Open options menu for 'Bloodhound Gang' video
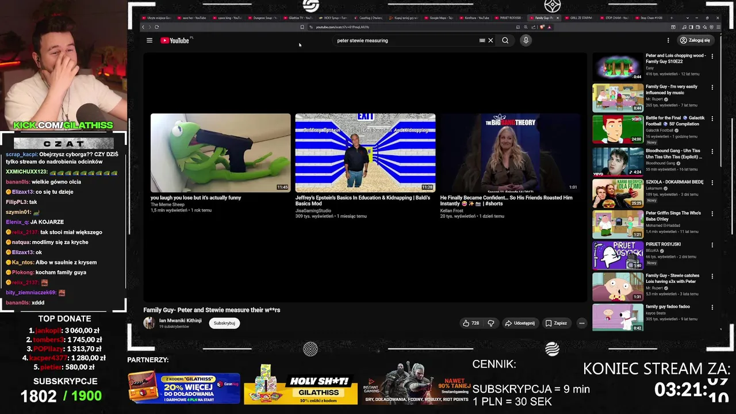This screenshot has height=414, width=736. [712, 151]
